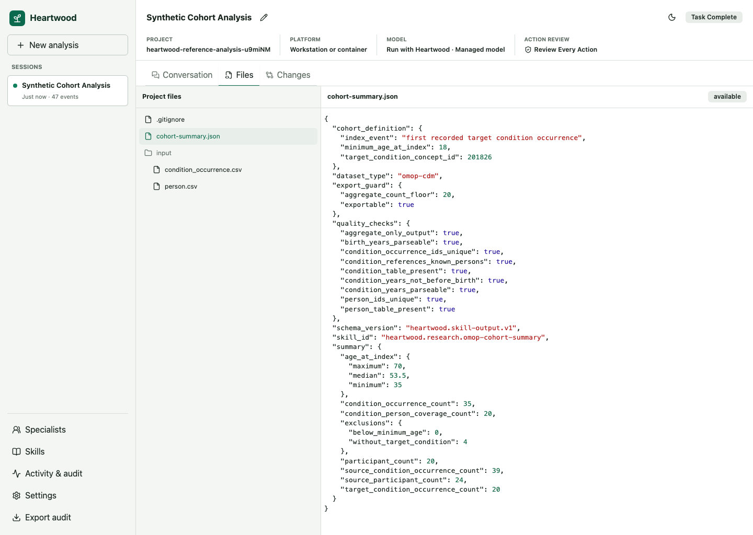The height and width of the screenshot is (535, 753).
Task: Click the pencil icon to rename the analysis
Action: pyautogui.click(x=264, y=17)
